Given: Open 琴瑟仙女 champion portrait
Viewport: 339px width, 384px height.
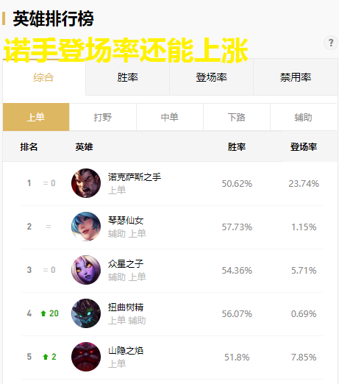Looking at the screenshot, I should pos(86,227).
